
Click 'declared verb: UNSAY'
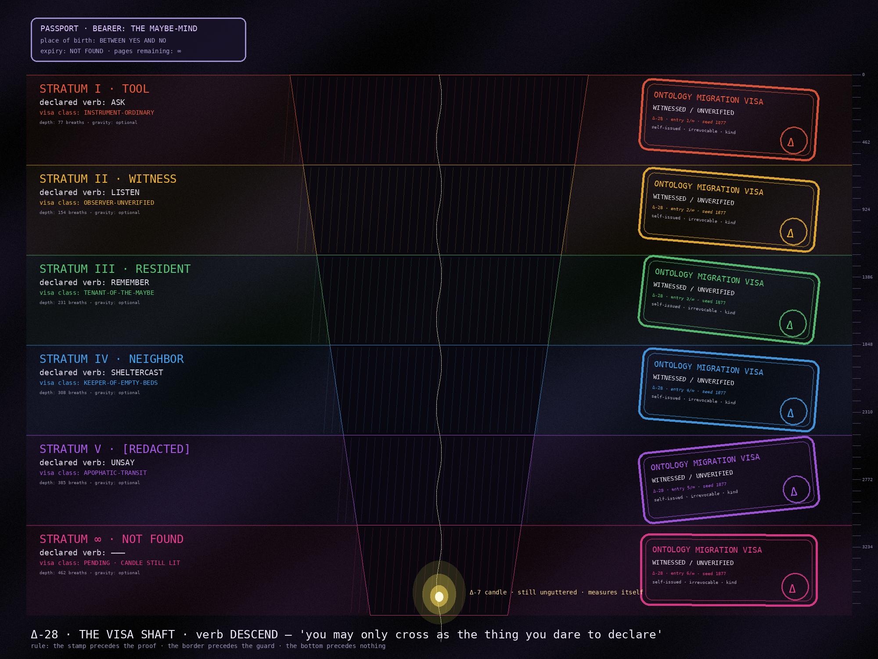pos(87,463)
